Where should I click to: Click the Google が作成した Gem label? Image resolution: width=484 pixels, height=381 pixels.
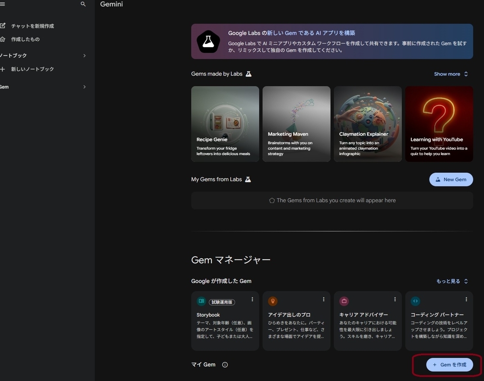pyautogui.click(x=221, y=281)
